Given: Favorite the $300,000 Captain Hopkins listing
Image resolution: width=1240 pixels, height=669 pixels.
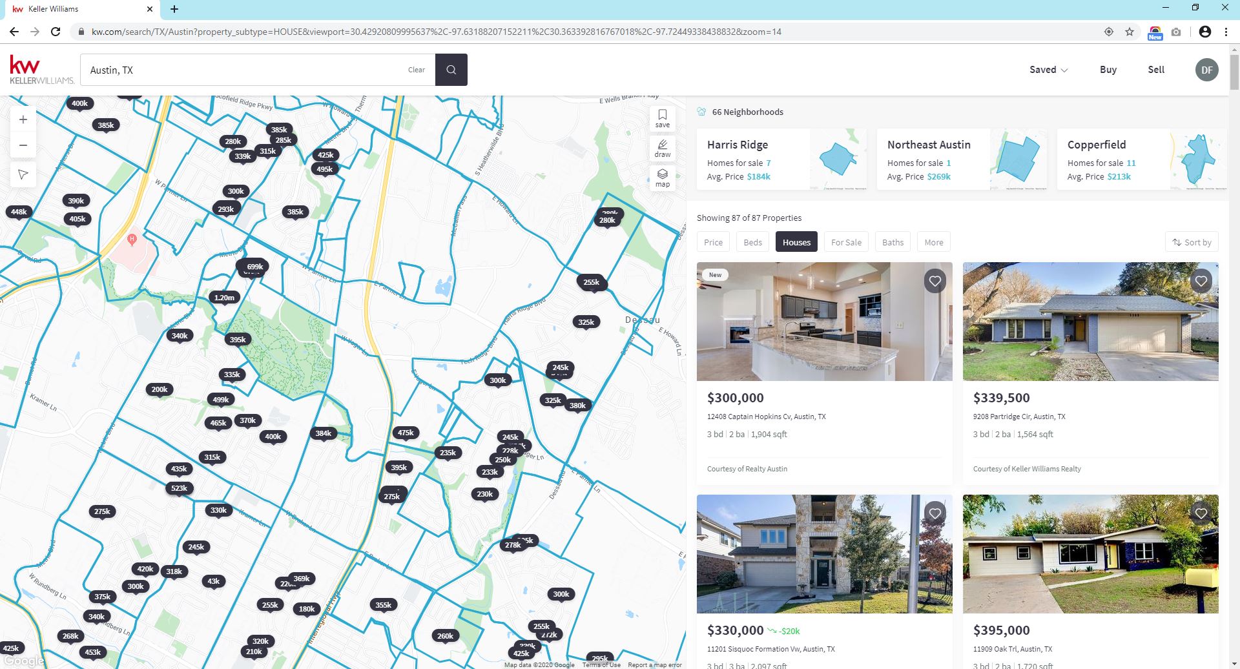Looking at the screenshot, I should 935,281.
